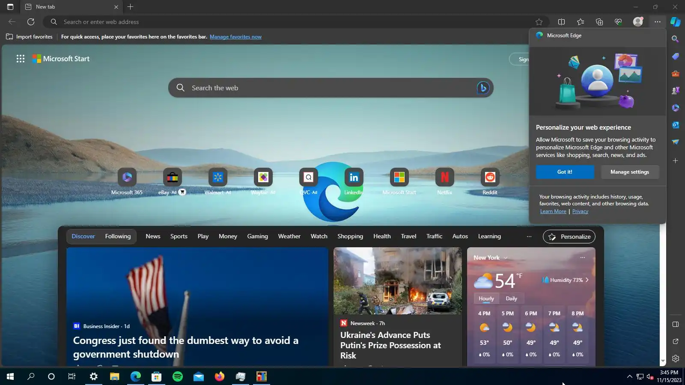Click the open-link-in-new-window sidebar icon
685x385 pixels.
point(676,341)
